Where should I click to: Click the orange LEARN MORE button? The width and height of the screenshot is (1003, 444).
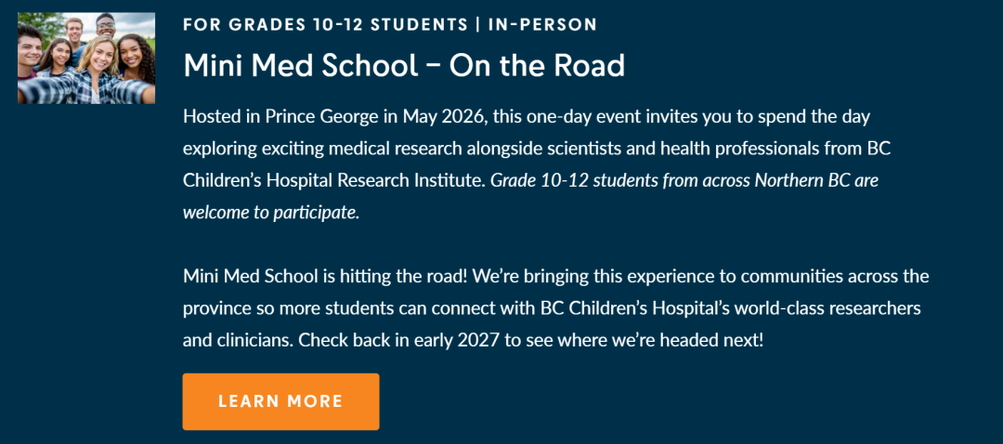(280, 401)
